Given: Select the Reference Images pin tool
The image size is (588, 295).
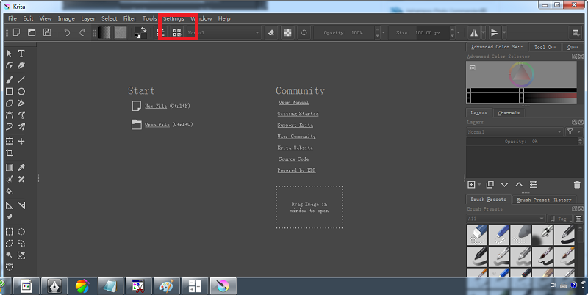Looking at the screenshot, I should (10, 217).
